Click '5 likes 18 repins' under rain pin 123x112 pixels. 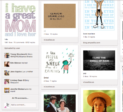tap(90, 76)
